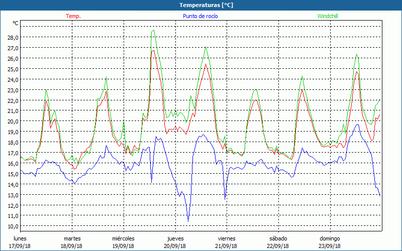Click the 20,0 y-axis value
Screen dimensions: 402x251
click(x=13, y=121)
